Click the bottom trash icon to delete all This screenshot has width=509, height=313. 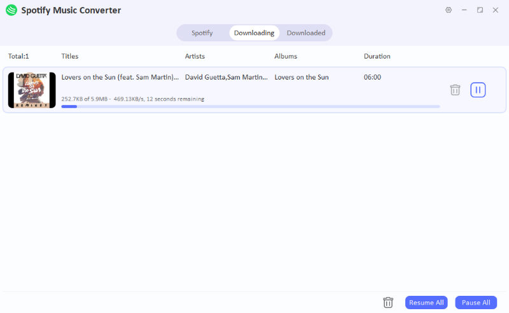(388, 303)
